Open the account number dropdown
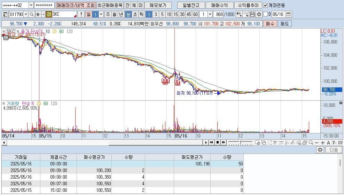Viewport: 344px width, 195px height. point(31,5)
